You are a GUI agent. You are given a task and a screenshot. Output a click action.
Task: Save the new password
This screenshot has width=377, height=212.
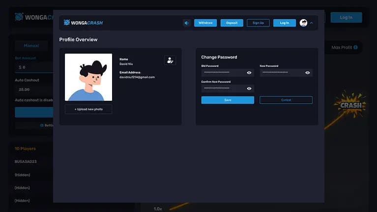pyautogui.click(x=228, y=100)
